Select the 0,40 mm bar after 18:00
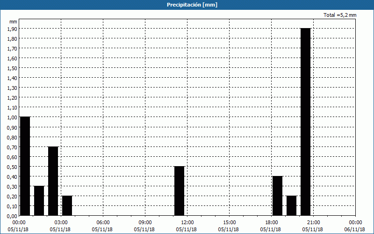This screenshot has height=234, width=374. point(277,196)
